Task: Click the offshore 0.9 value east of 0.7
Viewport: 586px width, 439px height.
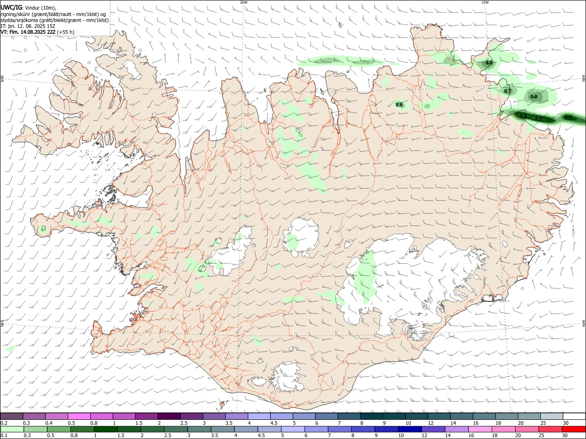Action: tap(534, 96)
